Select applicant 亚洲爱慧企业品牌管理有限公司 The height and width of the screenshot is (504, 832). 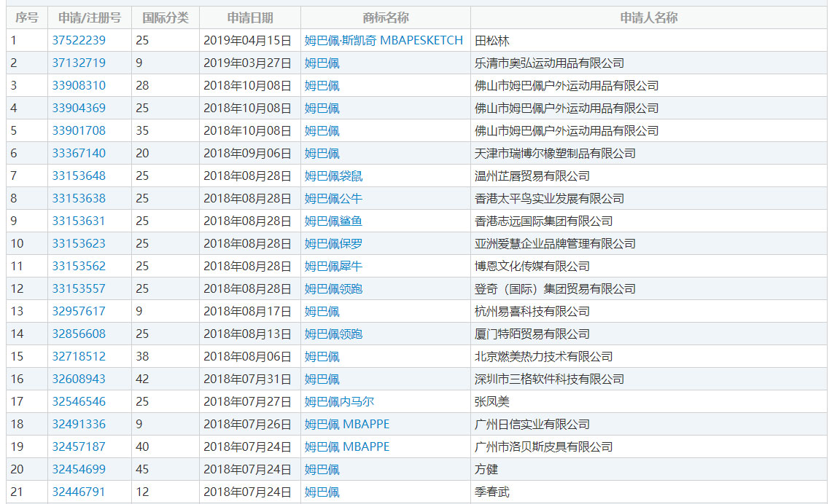click(x=555, y=244)
